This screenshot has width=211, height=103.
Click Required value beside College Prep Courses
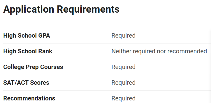(x=123, y=67)
